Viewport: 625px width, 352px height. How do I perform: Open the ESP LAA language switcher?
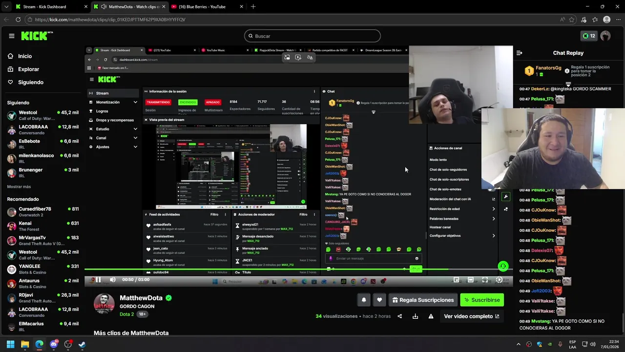coord(572,344)
